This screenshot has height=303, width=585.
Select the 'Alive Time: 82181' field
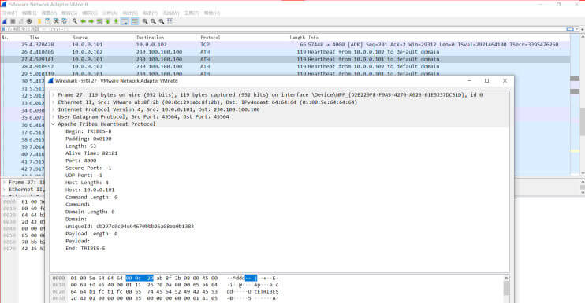pyautogui.click(x=91, y=153)
